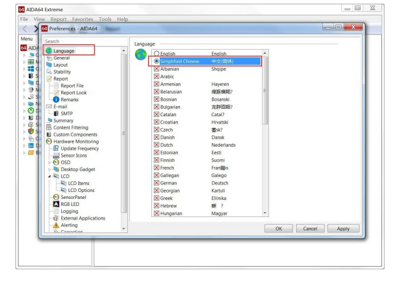The image size is (417, 281).
Task: Click the Apply button
Action: [344, 229]
